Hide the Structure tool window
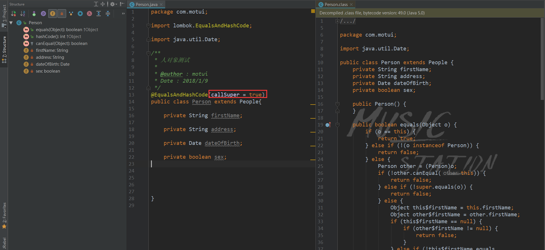The width and height of the screenshot is (545, 250). (122, 4)
